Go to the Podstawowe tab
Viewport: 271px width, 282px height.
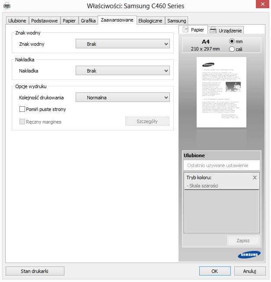(x=45, y=21)
